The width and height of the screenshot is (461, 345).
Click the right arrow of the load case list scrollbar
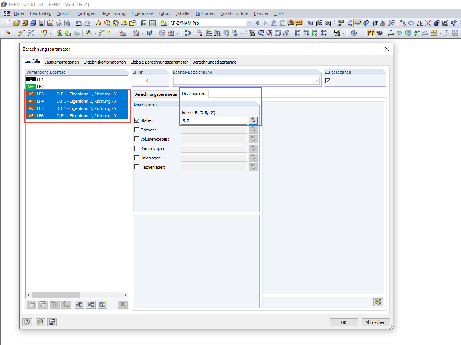pyautogui.click(x=125, y=295)
